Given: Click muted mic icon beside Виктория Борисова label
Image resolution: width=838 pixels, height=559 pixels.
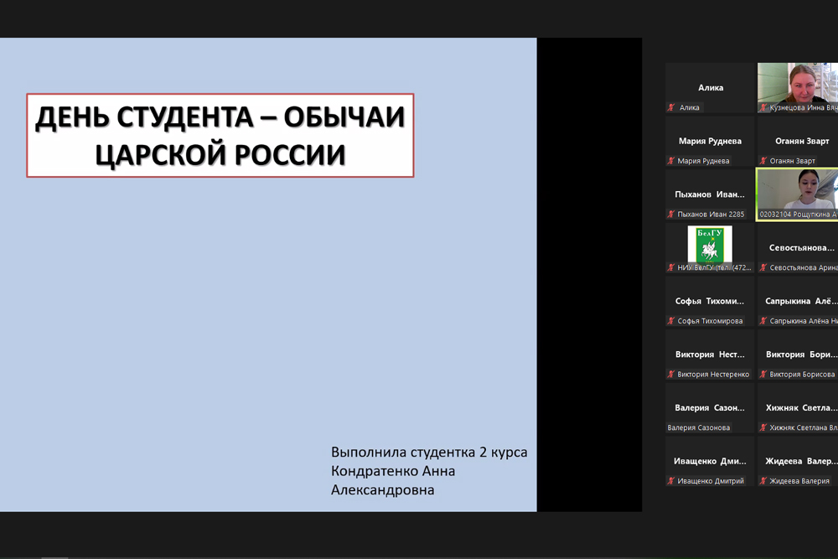Looking at the screenshot, I should pyautogui.click(x=763, y=375).
